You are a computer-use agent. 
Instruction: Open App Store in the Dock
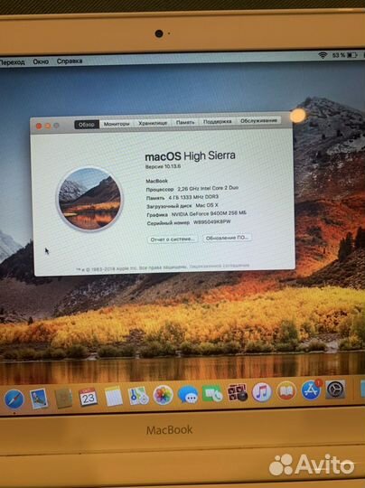pyautogui.click(x=311, y=390)
